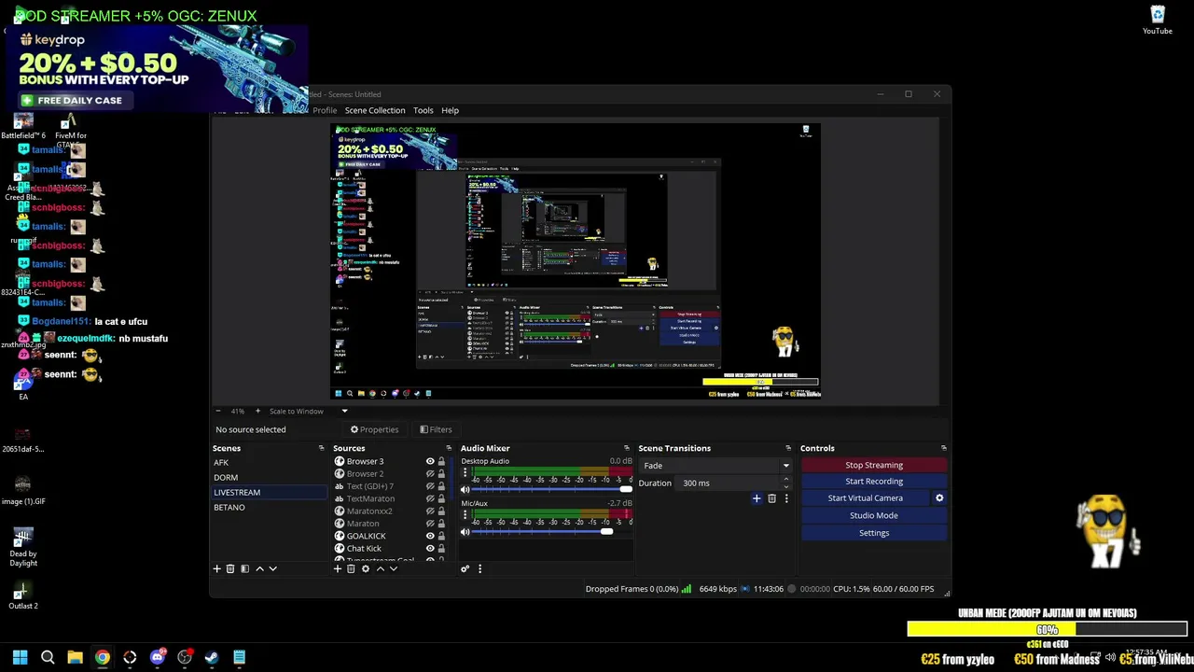This screenshot has width=1194, height=672.
Task: Zoom out preview with minus icon
Action: click(x=218, y=411)
